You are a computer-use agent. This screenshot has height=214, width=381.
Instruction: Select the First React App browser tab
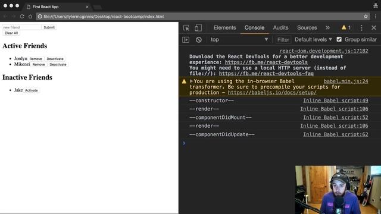pyautogui.click(x=57, y=7)
